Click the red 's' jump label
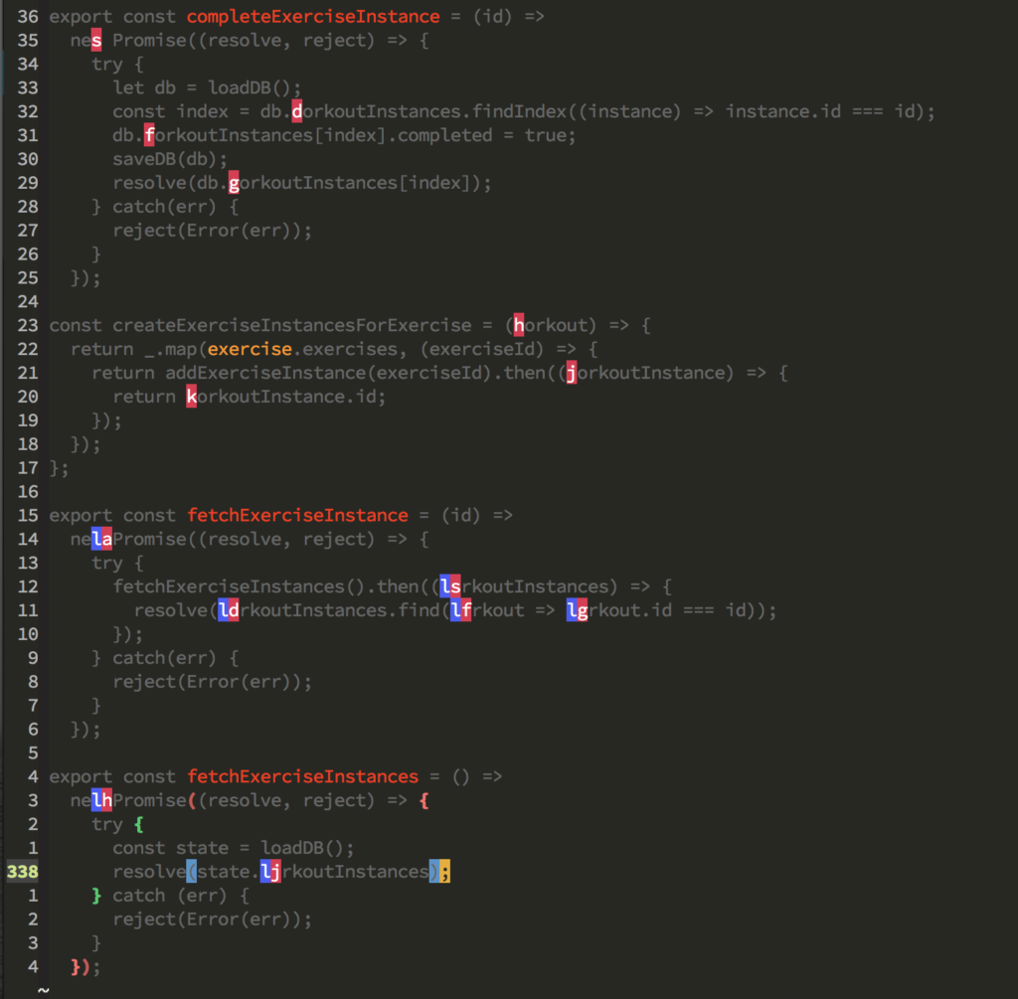Viewport: 1018px width, 999px height. 96,40
